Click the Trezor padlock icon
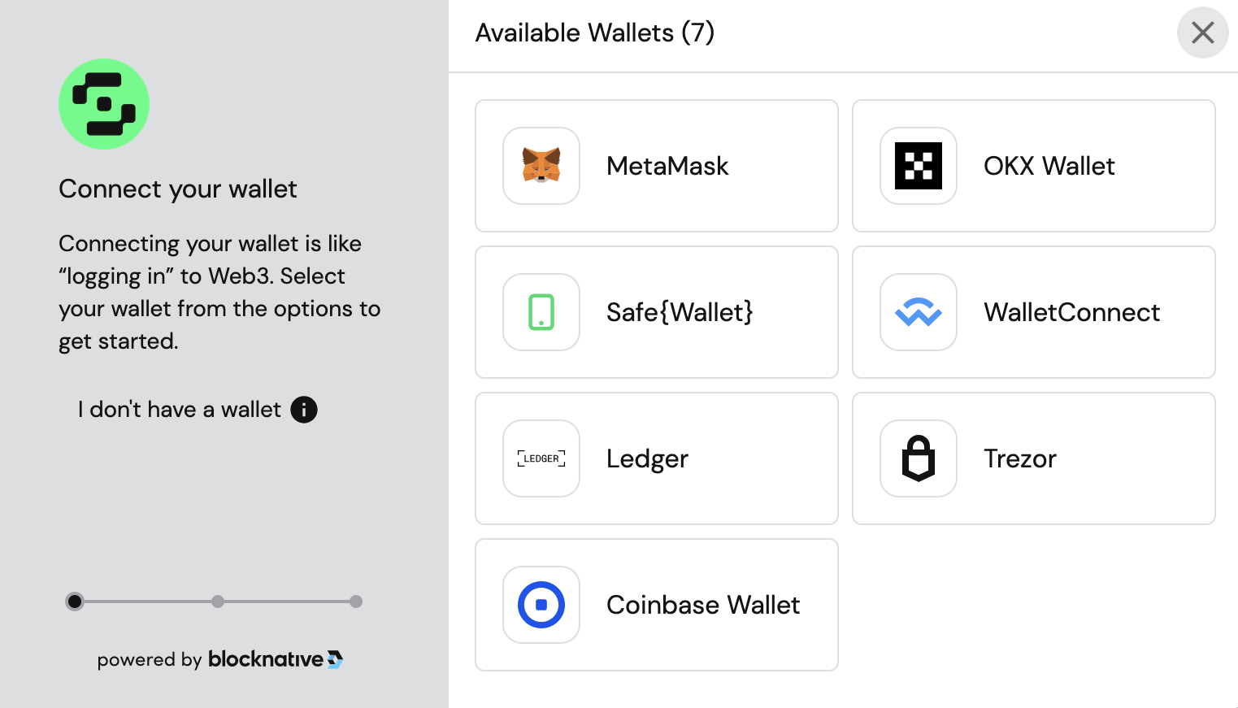Viewport: 1238px width, 708px height. coord(919,458)
